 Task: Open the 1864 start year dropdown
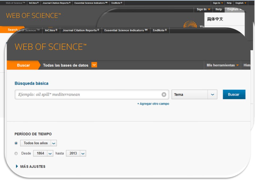(x=43, y=153)
